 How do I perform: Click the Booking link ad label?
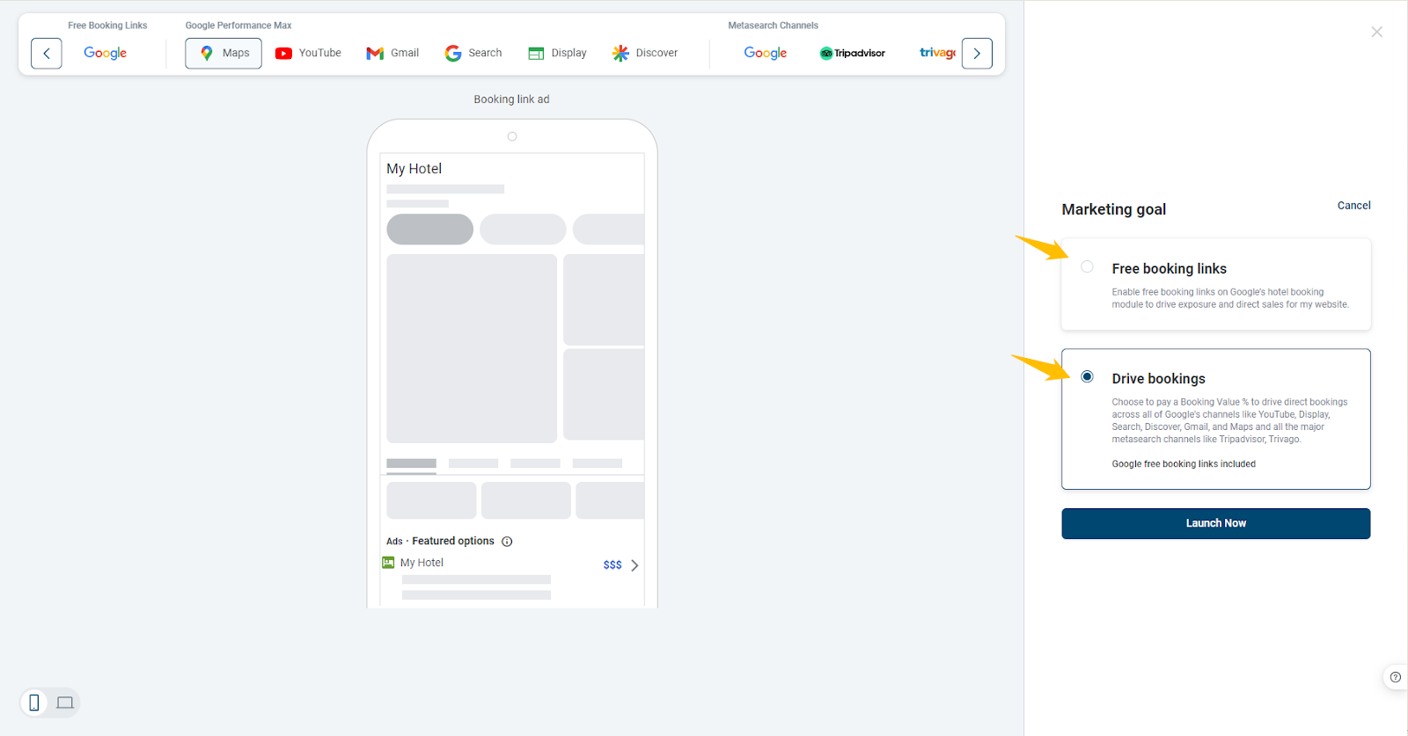pos(511,99)
